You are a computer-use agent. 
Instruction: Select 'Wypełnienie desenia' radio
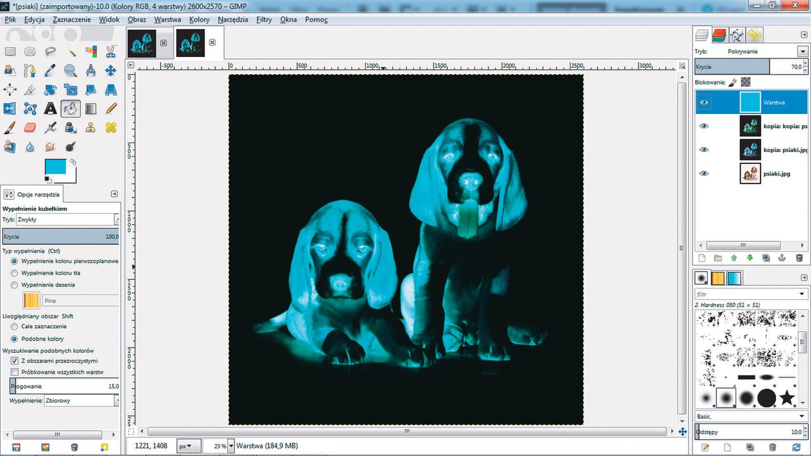[x=14, y=285]
